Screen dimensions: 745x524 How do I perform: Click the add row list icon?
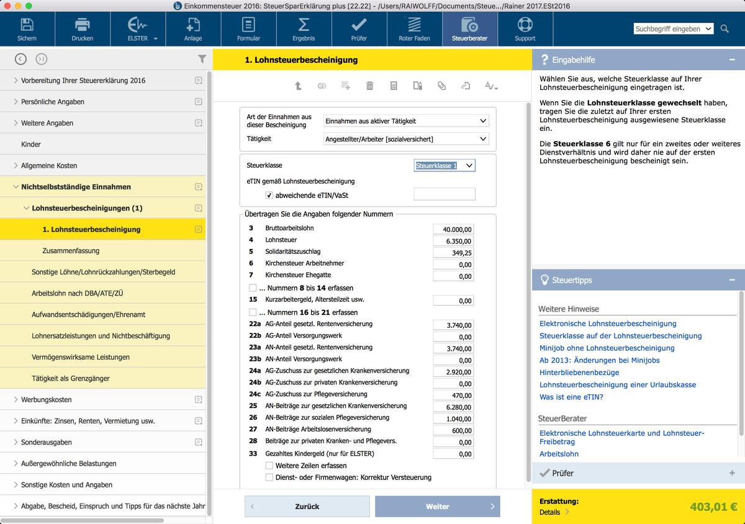(x=346, y=86)
